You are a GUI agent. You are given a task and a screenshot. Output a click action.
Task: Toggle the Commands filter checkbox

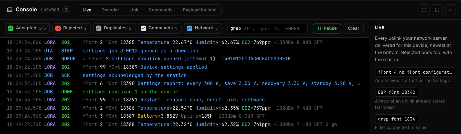pos(143,28)
